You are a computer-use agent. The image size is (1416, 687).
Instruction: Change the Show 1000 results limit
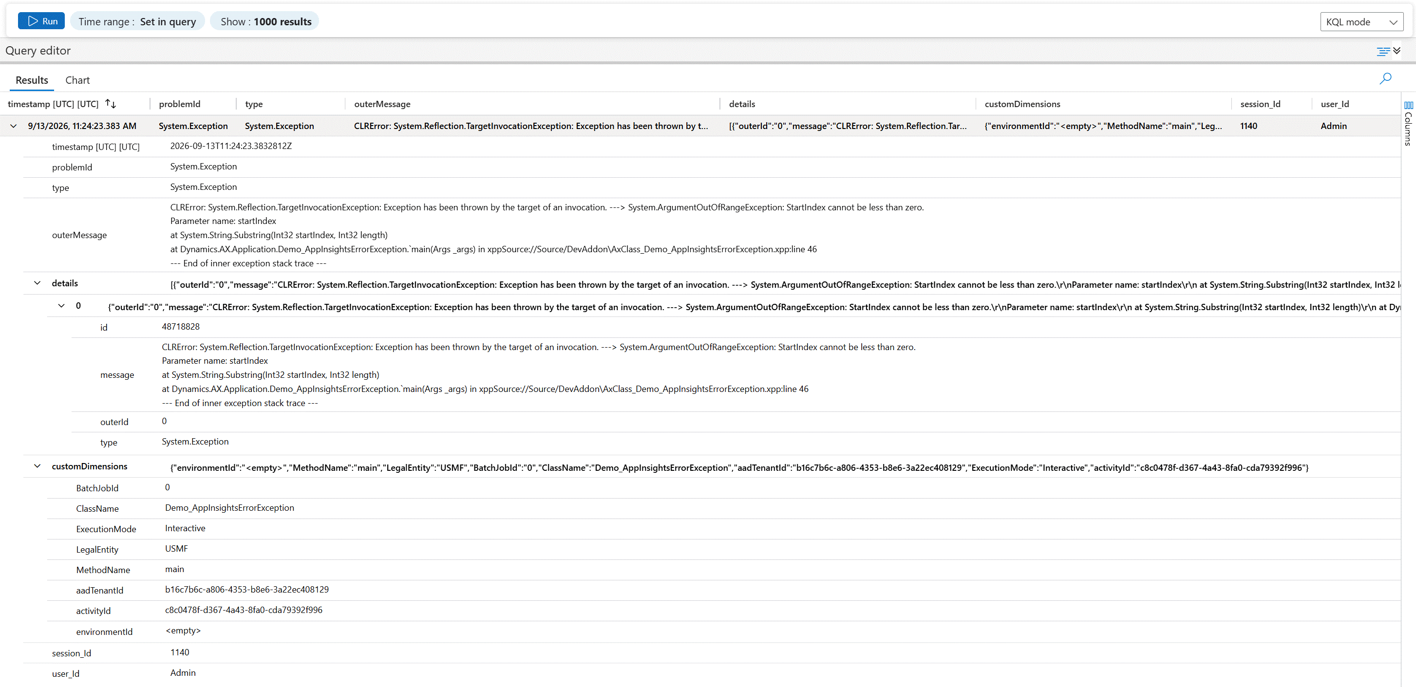[x=266, y=21]
